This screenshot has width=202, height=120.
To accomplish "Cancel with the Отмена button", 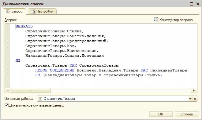I will [x=187, y=114].
